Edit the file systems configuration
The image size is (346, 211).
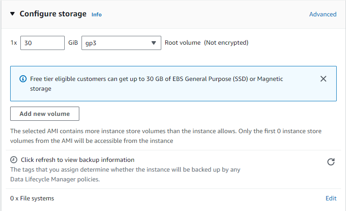click(x=331, y=198)
